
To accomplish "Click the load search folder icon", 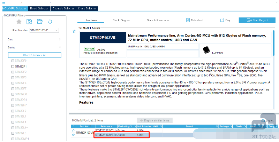I will click(39, 22).
